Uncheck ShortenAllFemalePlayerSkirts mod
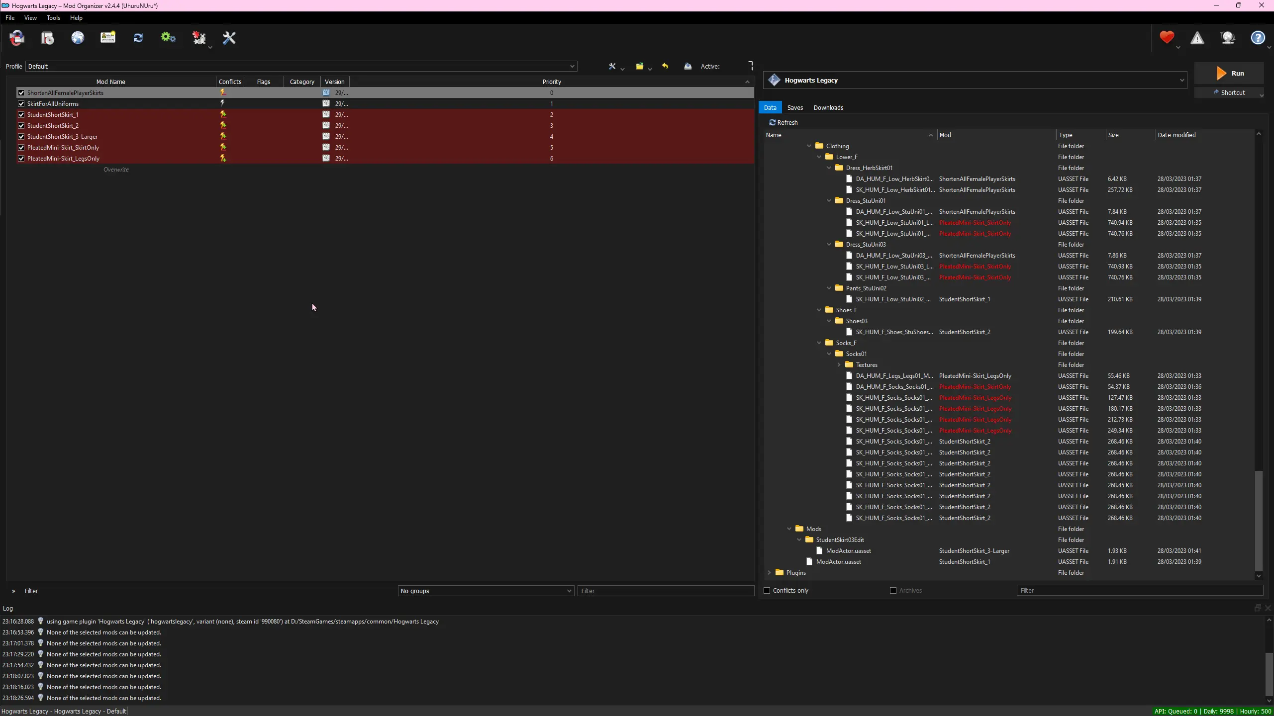Screen dimensions: 1274x716 point(21,92)
